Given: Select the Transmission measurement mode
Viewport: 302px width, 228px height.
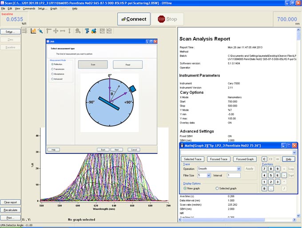Looking at the screenshot, I should tap(53, 69).
